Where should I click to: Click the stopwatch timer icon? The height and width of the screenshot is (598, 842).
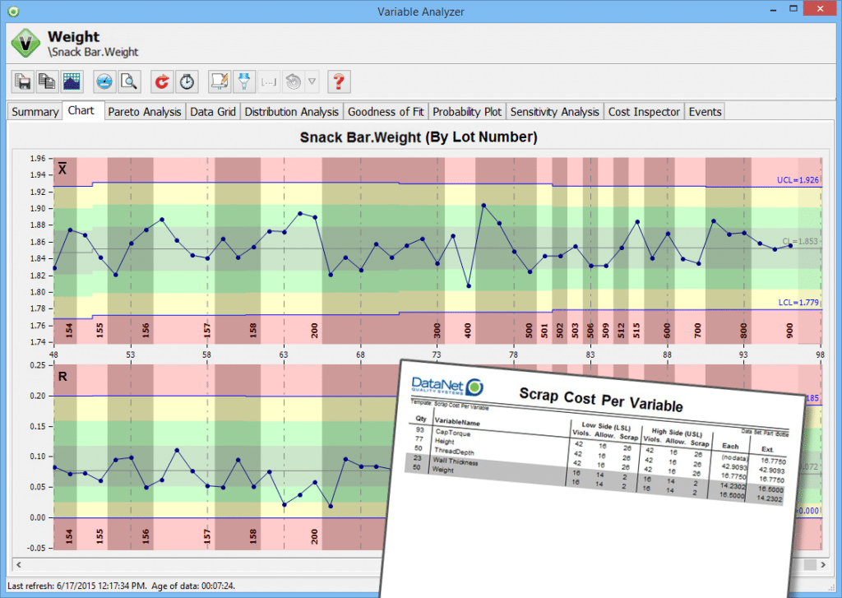187,81
